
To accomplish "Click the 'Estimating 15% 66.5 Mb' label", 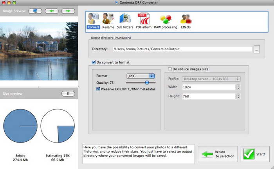I will click(x=58, y=158).
